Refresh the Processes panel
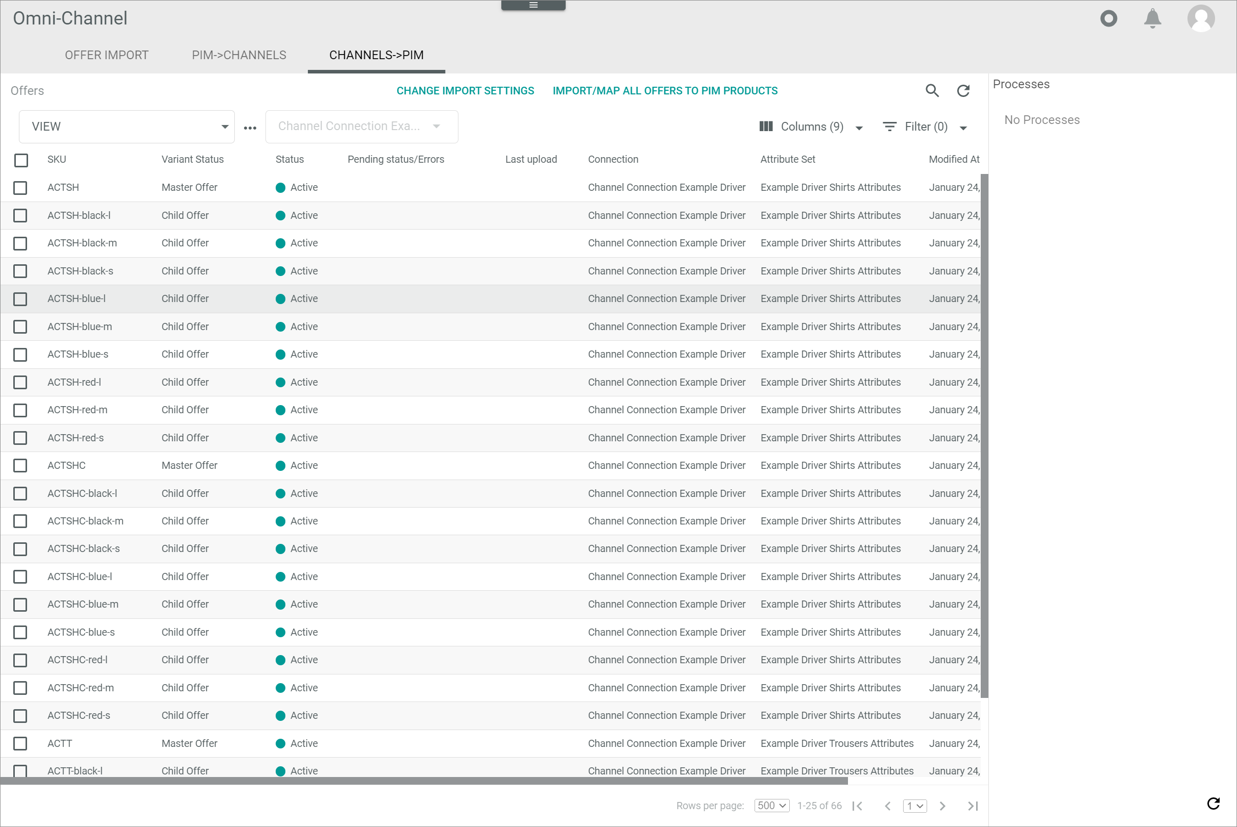The height and width of the screenshot is (827, 1237). pyautogui.click(x=1213, y=803)
